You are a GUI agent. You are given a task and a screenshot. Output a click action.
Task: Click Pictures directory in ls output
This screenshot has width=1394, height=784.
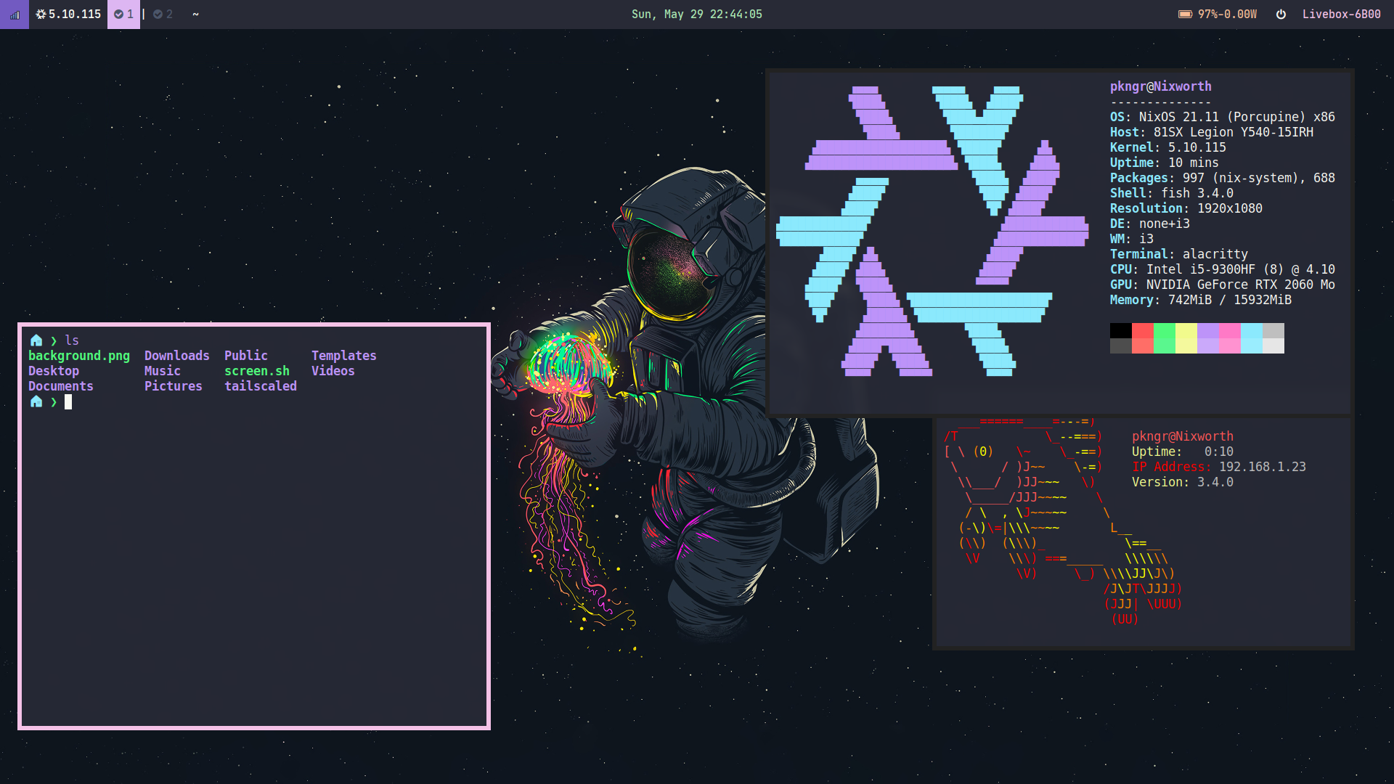(x=173, y=386)
